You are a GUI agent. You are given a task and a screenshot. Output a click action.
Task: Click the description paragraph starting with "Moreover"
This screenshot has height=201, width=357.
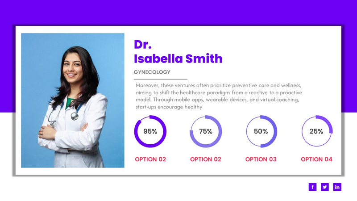(x=219, y=96)
